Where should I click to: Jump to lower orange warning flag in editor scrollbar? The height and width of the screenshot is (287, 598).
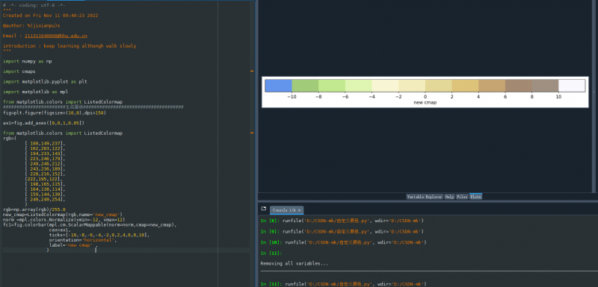click(x=252, y=133)
